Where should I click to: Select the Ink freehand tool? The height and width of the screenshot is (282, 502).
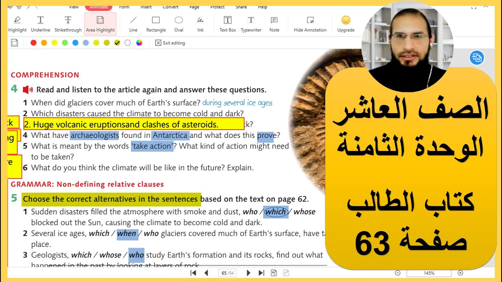pyautogui.click(x=200, y=24)
